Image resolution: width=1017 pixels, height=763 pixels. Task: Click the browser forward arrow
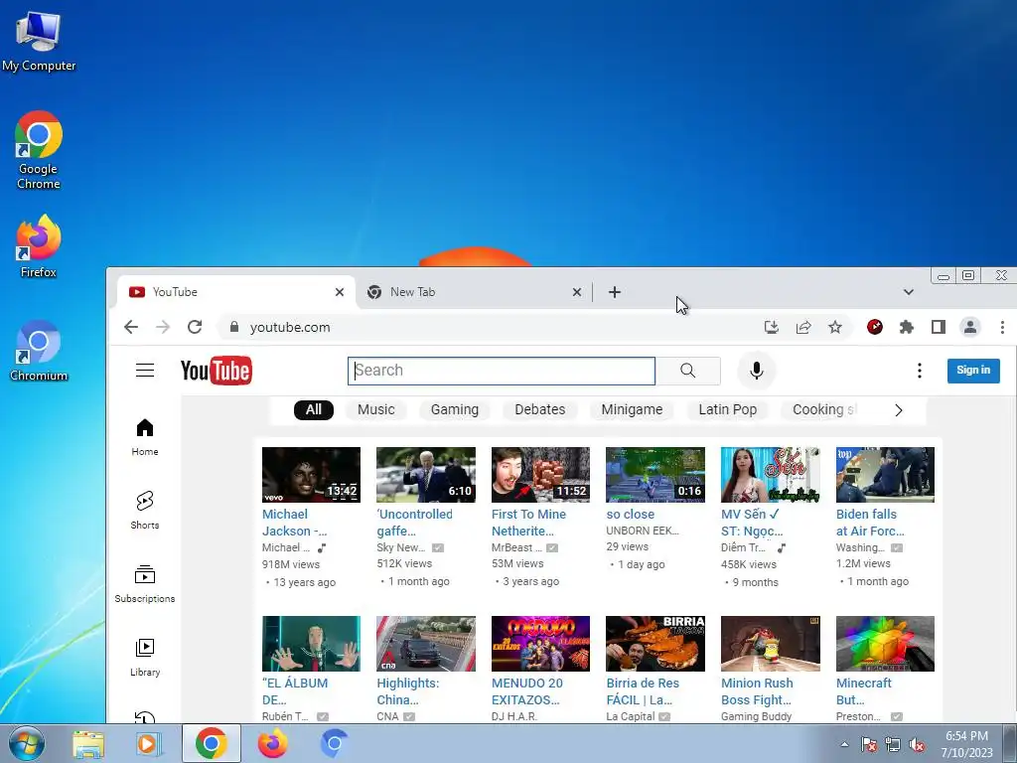click(163, 327)
